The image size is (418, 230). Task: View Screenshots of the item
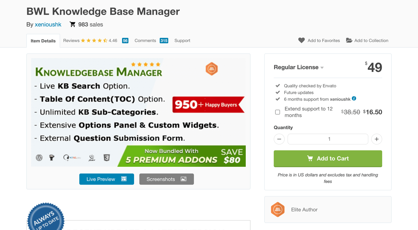coord(166,179)
